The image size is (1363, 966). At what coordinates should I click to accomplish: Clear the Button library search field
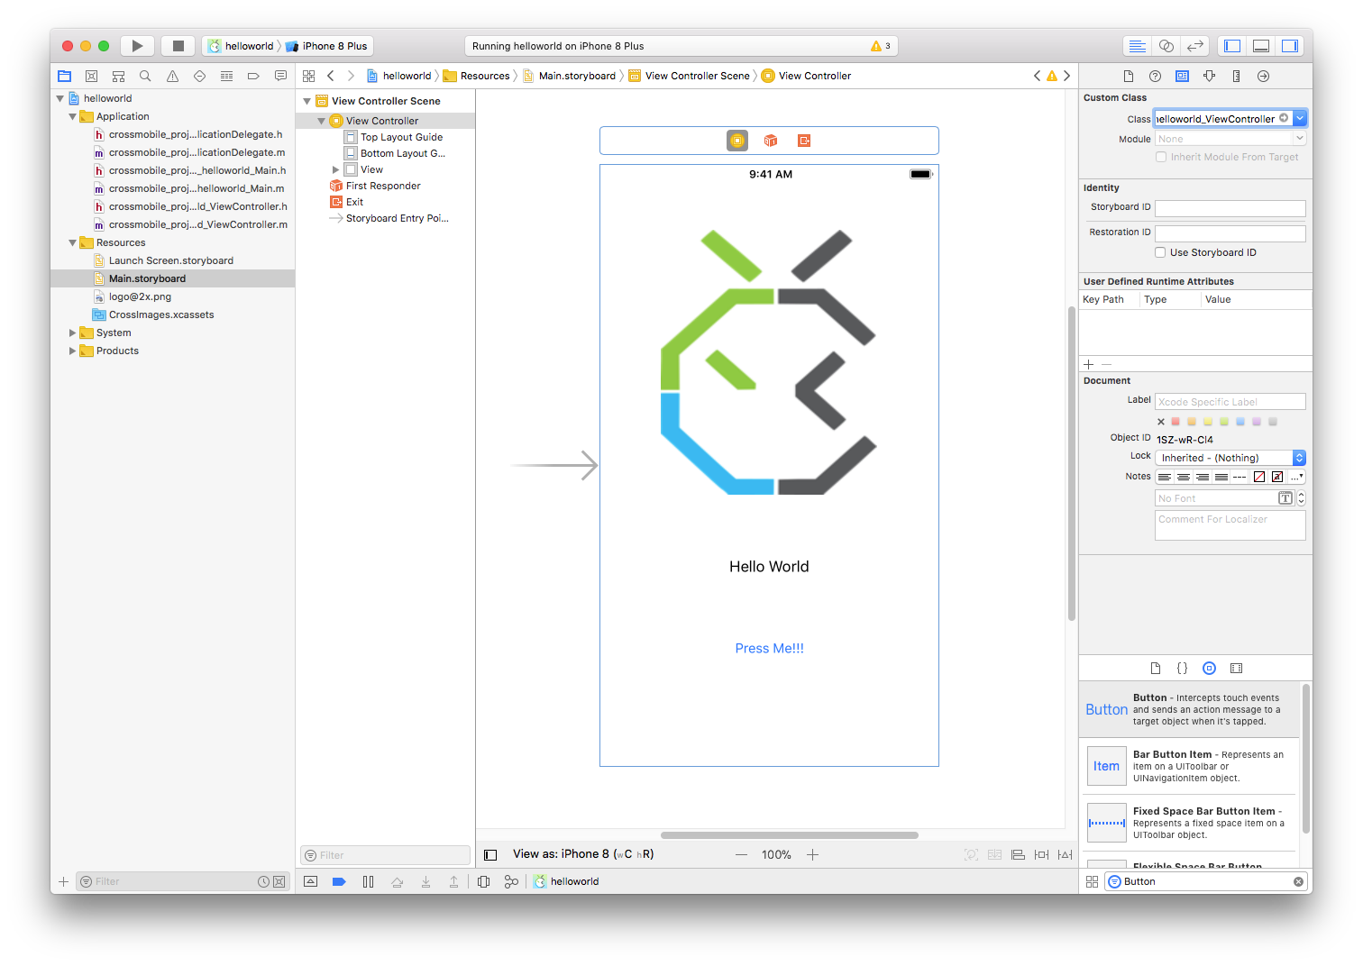(x=1298, y=881)
